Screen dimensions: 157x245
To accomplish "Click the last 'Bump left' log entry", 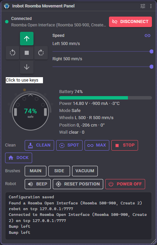I will (20, 232).
